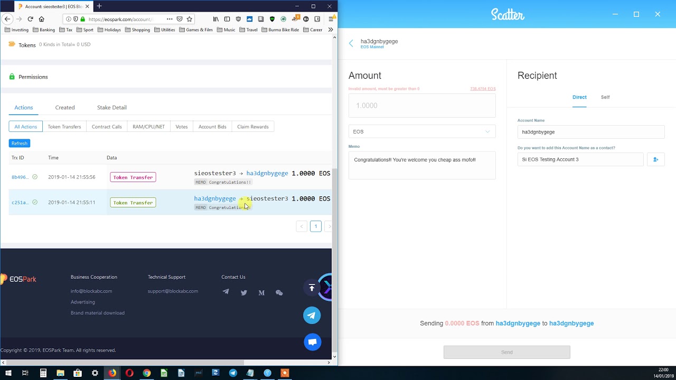This screenshot has height=380, width=676.
Task: Open Windows Settings gear on the taskbar
Action: (95, 373)
